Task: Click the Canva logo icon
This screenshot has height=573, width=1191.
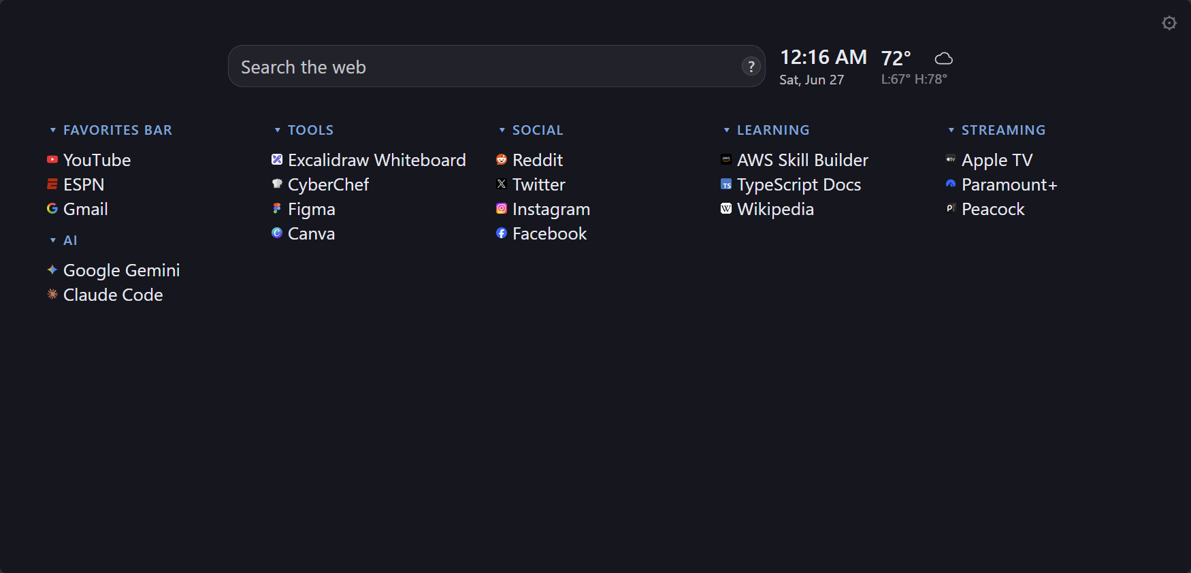Action: (277, 233)
